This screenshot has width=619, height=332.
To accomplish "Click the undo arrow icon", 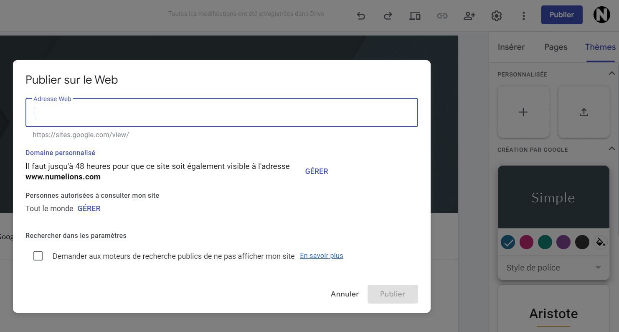I will [361, 16].
